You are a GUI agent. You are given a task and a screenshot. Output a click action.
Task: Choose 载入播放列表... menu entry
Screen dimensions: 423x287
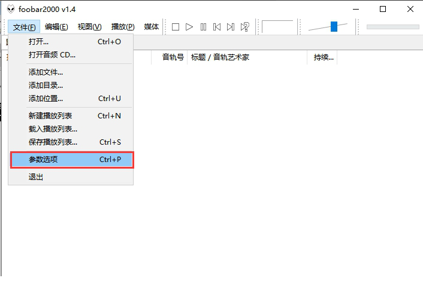[71, 129]
